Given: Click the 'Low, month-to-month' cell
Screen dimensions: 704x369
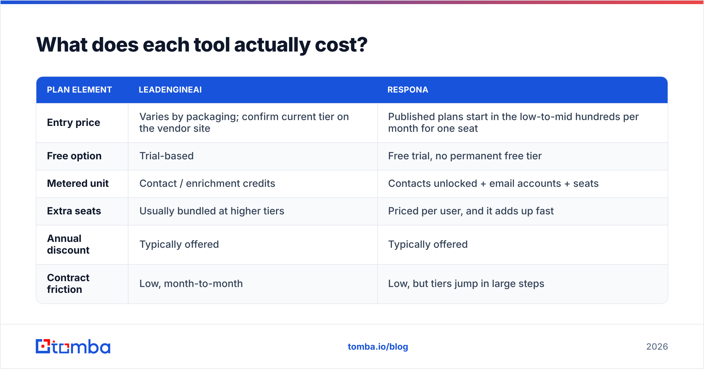Looking at the screenshot, I should (253, 284).
